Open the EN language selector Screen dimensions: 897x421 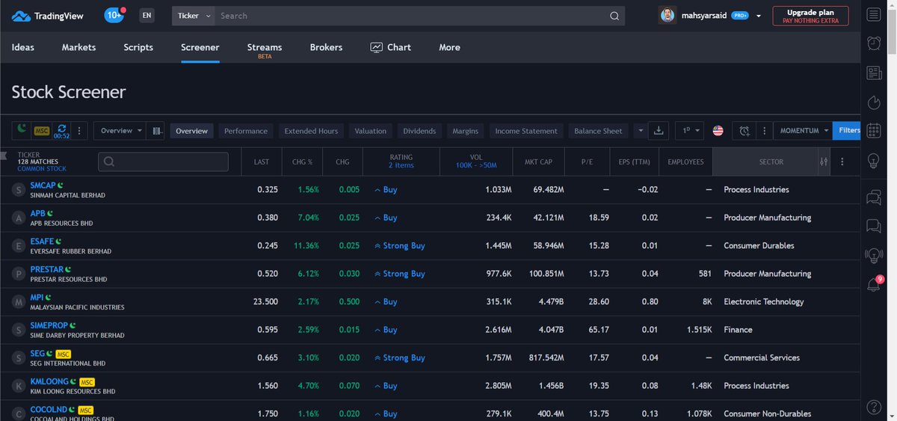147,15
